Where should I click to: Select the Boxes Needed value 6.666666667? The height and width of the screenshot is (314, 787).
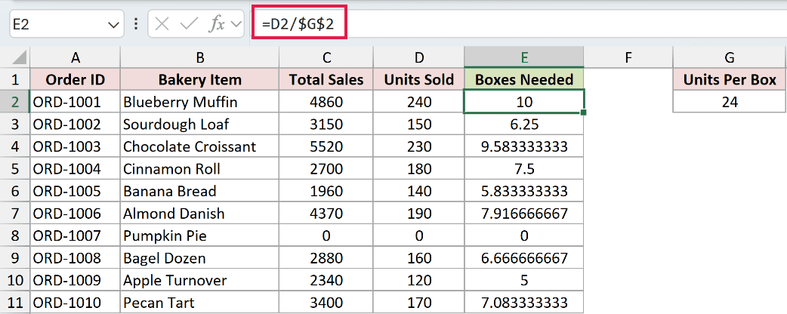[524, 258]
